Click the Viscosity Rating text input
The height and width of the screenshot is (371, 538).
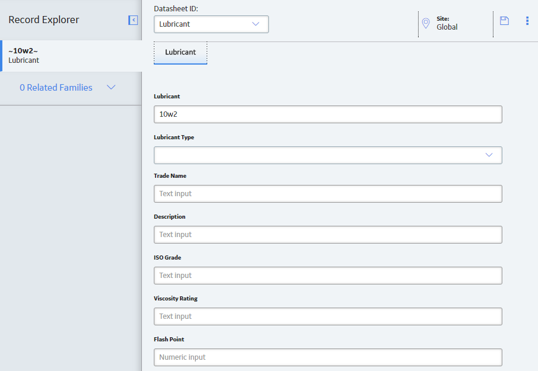[x=328, y=316]
